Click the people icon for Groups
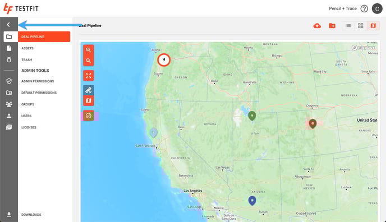The width and height of the screenshot is (386, 222). [x=9, y=104]
